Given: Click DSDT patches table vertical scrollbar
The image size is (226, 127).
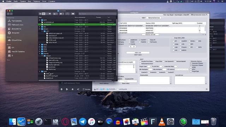Looking at the screenshot, I should click(205, 28).
